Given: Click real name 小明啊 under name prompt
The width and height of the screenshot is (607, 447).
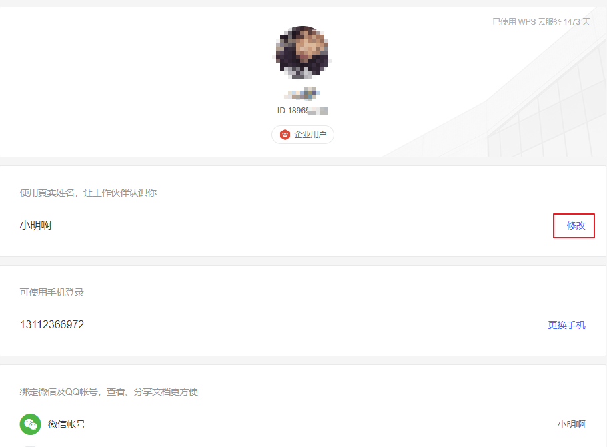Looking at the screenshot, I should 35,225.
